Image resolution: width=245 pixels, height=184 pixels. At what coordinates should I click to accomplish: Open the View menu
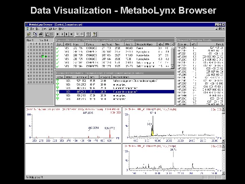44,29
